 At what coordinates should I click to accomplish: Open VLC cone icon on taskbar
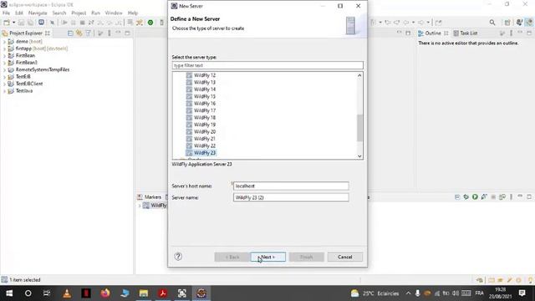pyautogui.click(x=67, y=293)
